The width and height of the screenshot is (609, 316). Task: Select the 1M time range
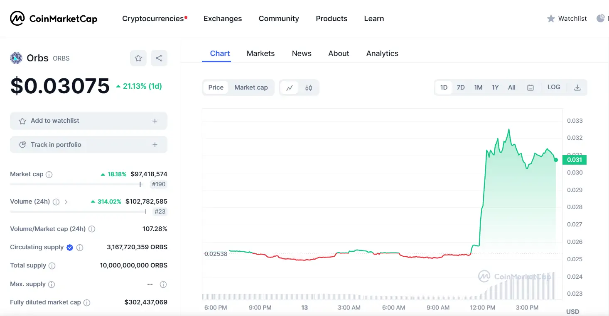[478, 88]
